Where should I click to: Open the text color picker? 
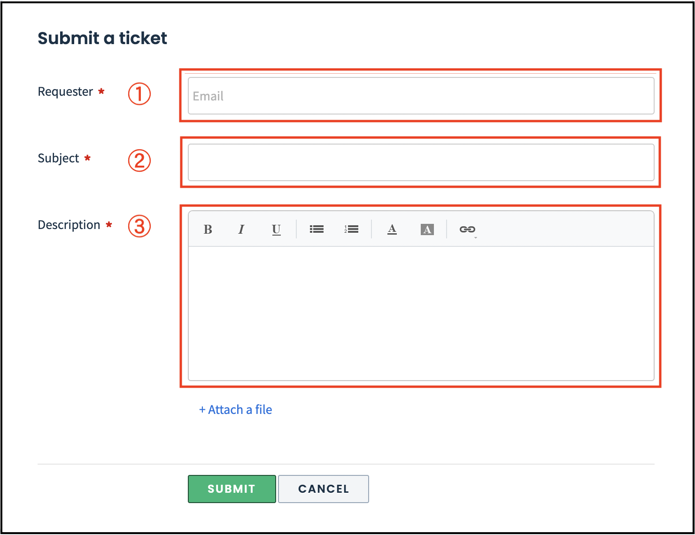[392, 229]
